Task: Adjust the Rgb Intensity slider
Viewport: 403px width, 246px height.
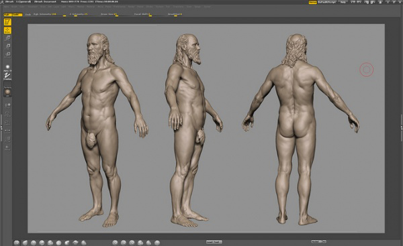Action: coord(49,15)
